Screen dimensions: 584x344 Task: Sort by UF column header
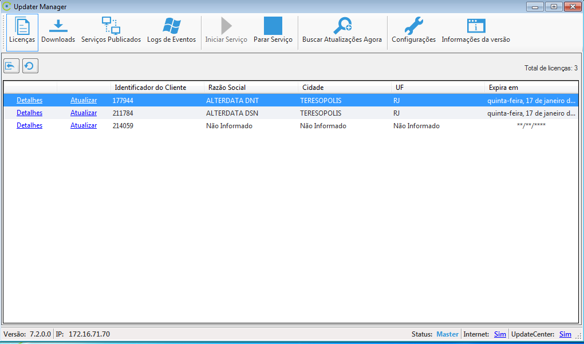(438, 88)
